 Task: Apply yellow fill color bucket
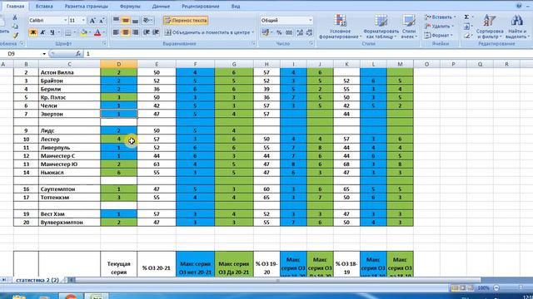tap(83, 32)
